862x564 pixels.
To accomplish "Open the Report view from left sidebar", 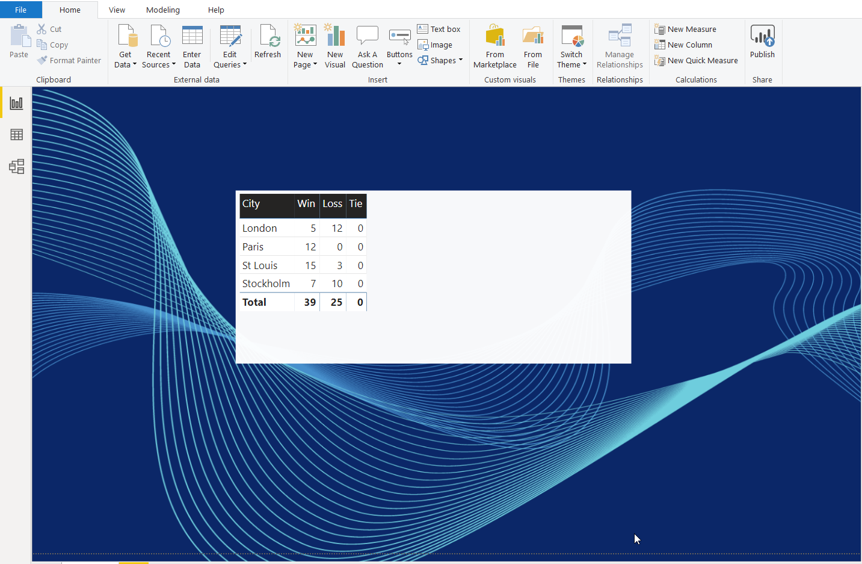I will coord(16,103).
